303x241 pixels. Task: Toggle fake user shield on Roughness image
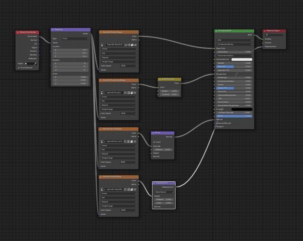point(125,93)
